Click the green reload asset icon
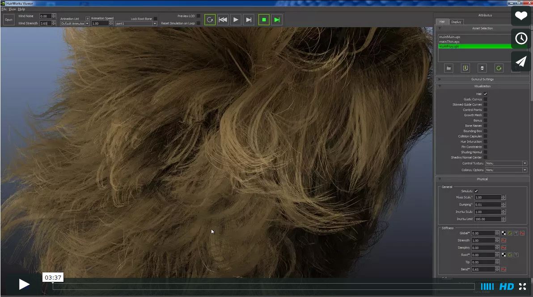533x297 pixels. click(499, 68)
